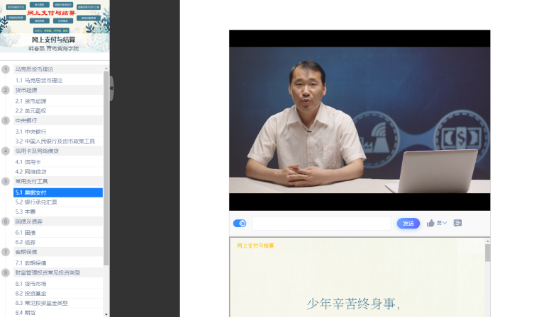Toggle the danmaku switch beside the comment box
This screenshot has height=317, width=539.
coord(240,223)
